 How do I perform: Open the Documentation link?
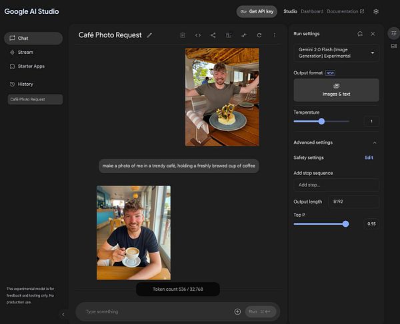[x=345, y=11]
